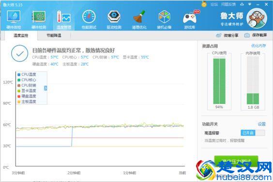Screen dimensions: 273x182
Task: Open the 硬件体检 hardware checkup icon
Action: 14,17
